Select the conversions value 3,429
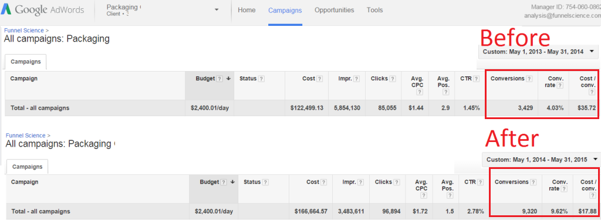601x220 pixels. [525, 108]
